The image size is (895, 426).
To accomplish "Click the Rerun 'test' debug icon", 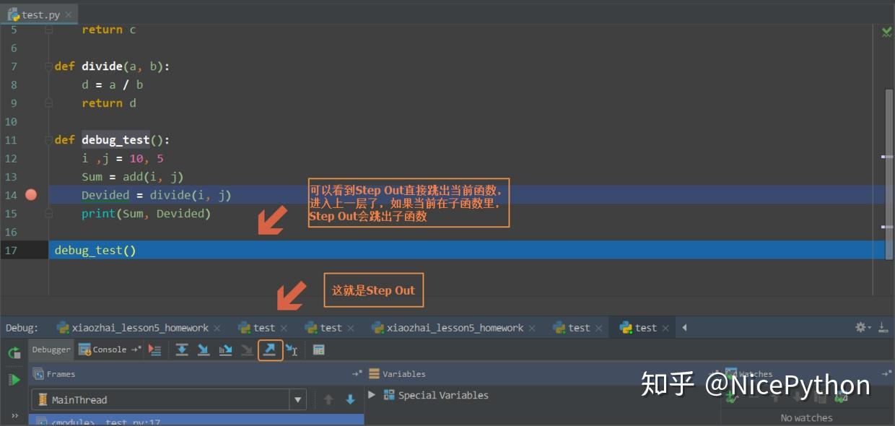I will pos(14,352).
